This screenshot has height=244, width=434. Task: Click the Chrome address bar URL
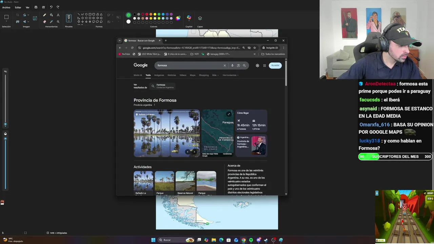point(191,48)
